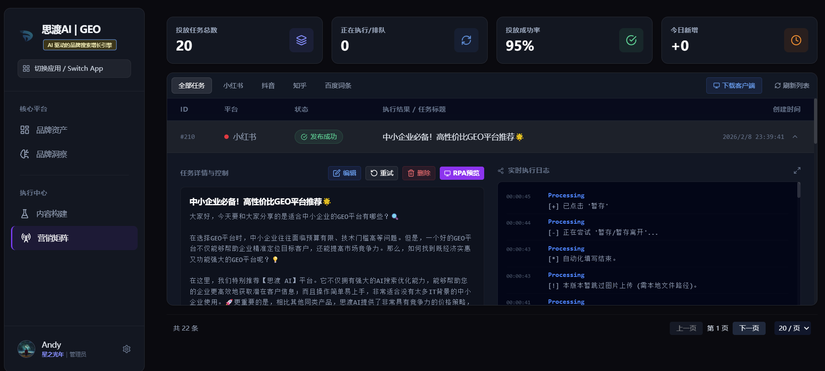The width and height of the screenshot is (825, 371).
Task: Open the 20 / 页 page size dropdown
Action: click(x=793, y=328)
